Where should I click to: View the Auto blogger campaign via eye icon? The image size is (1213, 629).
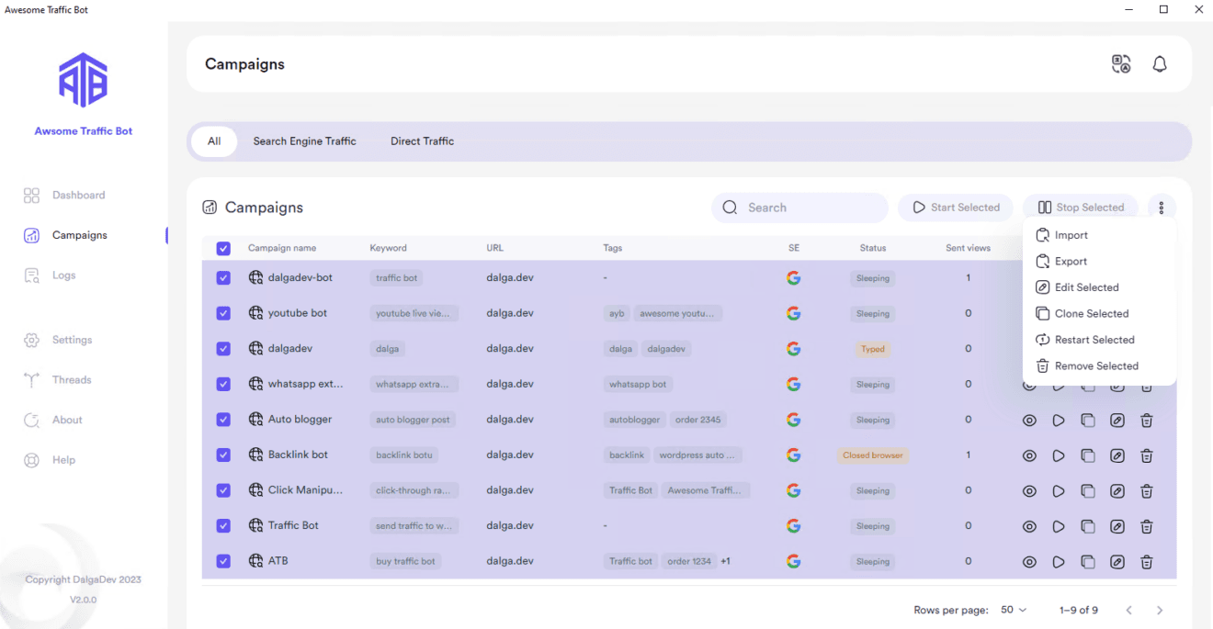click(1029, 421)
